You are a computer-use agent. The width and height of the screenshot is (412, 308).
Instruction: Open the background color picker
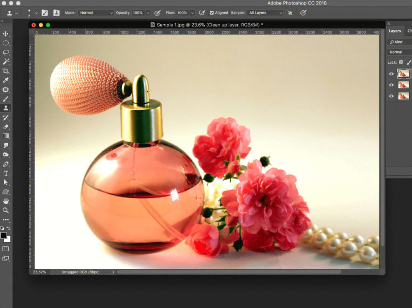(x=8, y=239)
